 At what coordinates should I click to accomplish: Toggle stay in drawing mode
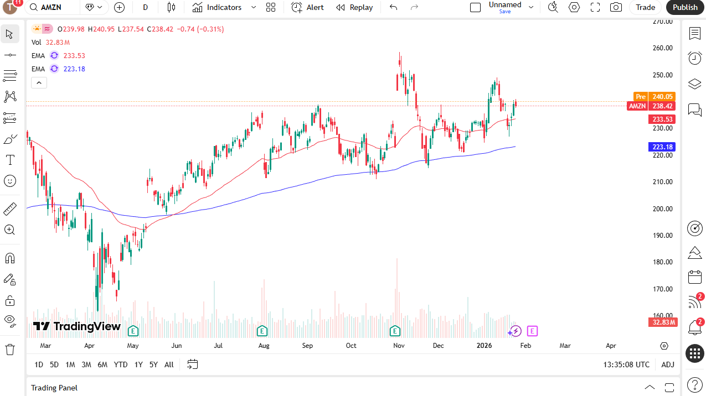coord(9,279)
